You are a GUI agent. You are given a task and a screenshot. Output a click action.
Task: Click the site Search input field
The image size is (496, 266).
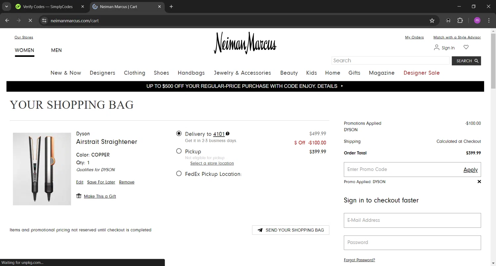391,60
